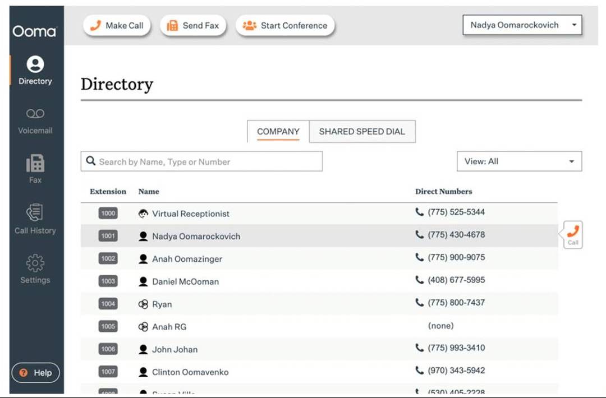Click the Send Fax button
The image size is (606, 398).
click(193, 25)
